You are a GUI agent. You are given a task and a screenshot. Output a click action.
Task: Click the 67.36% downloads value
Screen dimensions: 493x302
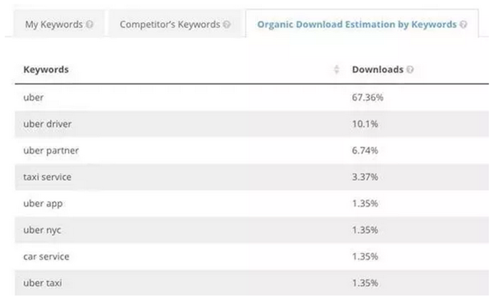[368, 97]
